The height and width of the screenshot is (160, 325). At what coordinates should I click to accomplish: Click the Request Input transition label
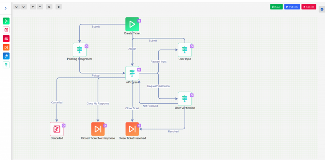coord(158,62)
